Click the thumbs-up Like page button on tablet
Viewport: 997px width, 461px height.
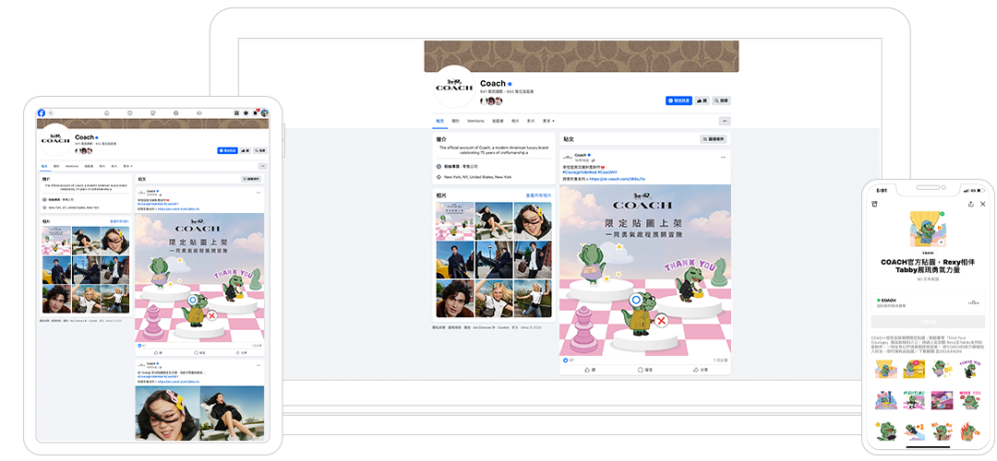pos(246,150)
